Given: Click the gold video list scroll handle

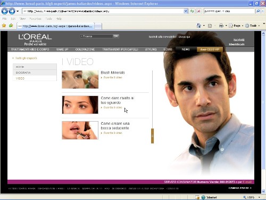Looking at the screenshot, I should [152, 136].
